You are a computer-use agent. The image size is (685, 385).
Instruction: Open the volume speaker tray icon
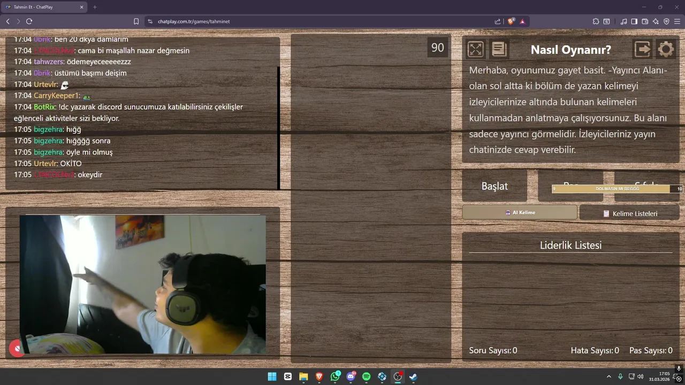coord(641,376)
